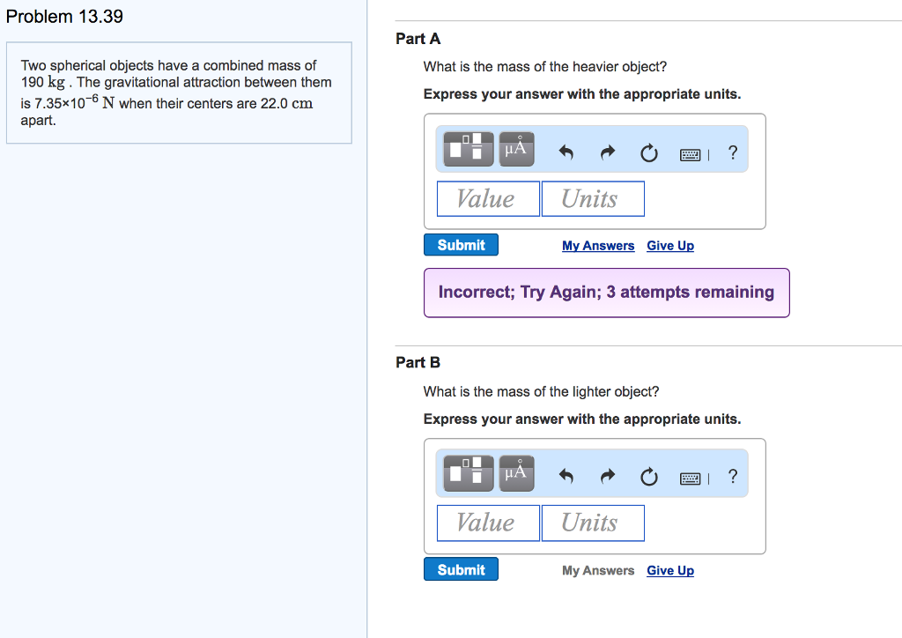Open keyboard shortcuts icon in Part A
This screenshot has width=902, height=638.
pos(691,154)
